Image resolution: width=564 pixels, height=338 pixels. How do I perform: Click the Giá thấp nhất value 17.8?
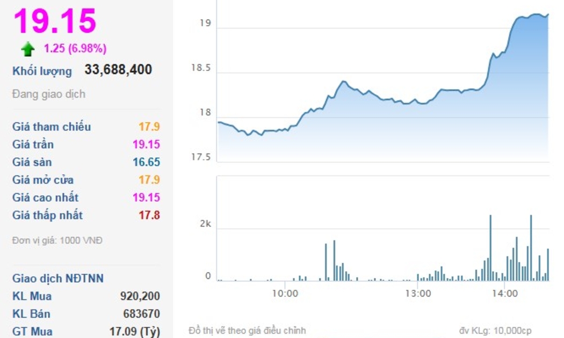150,216
